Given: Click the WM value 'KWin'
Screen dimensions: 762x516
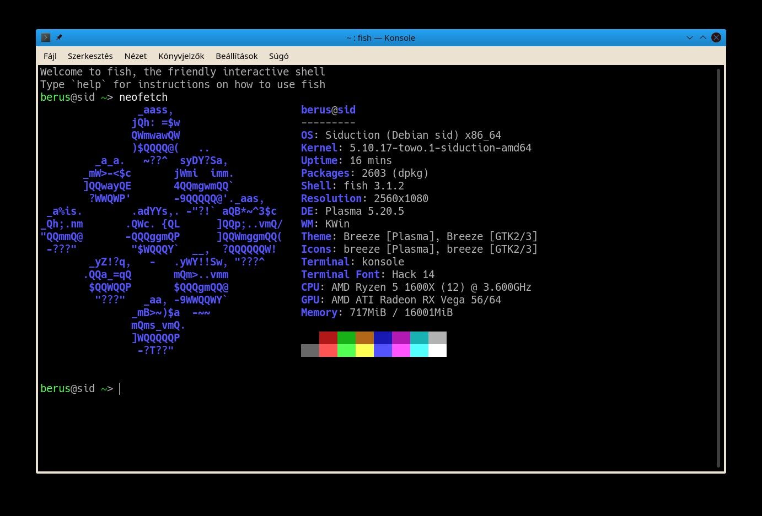Looking at the screenshot, I should pyautogui.click(x=337, y=224).
